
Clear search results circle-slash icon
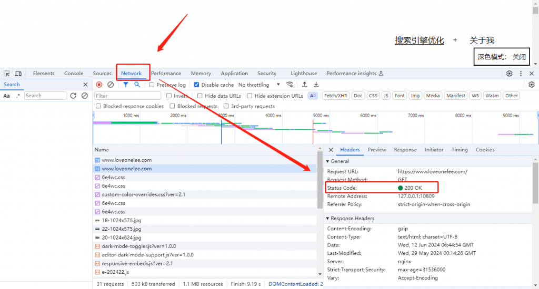coord(85,96)
